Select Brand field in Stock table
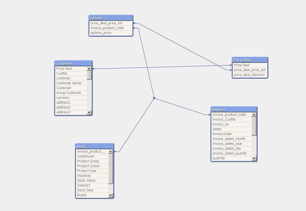The width and height of the screenshot is (306, 211). click(92, 195)
